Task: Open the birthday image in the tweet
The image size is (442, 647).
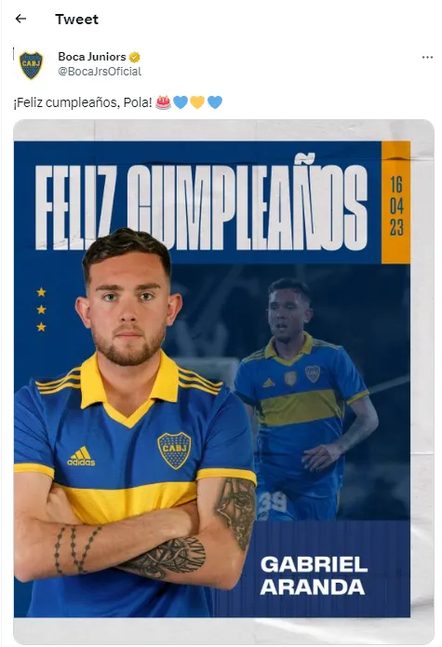Action: (x=224, y=381)
